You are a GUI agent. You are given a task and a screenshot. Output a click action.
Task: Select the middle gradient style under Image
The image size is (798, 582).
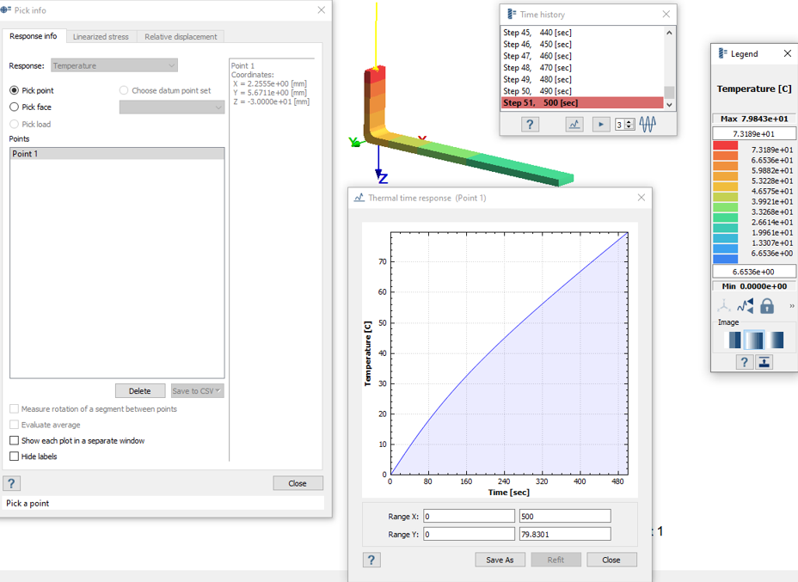point(752,340)
